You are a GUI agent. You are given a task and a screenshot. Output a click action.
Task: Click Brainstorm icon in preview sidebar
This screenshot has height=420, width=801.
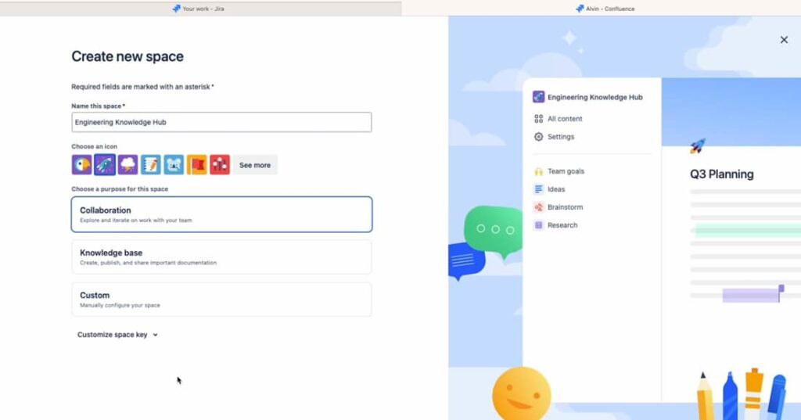point(538,207)
